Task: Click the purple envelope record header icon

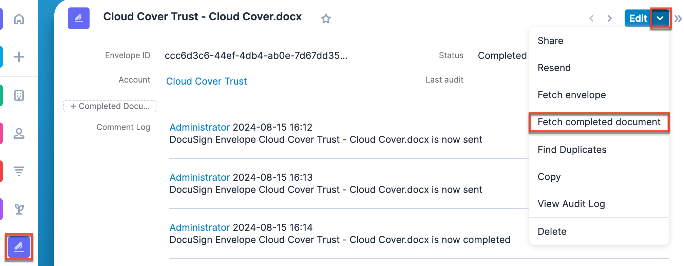Action: point(79,18)
